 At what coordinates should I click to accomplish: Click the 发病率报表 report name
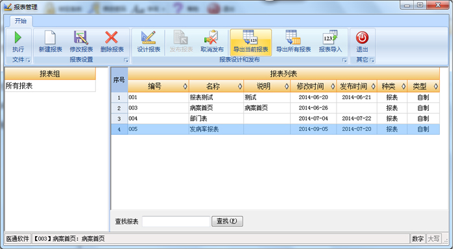click(x=216, y=129)
